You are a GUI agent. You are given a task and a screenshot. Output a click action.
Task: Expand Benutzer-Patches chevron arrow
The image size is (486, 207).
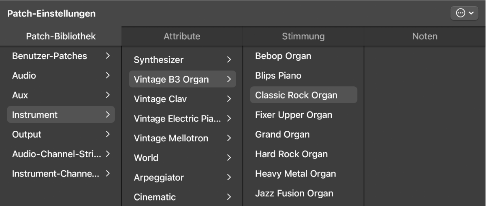108,56
